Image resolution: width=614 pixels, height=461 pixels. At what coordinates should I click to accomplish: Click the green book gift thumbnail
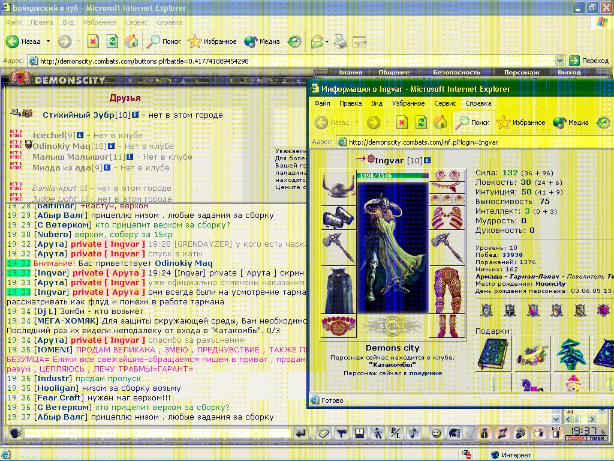[x=494, y=354]
